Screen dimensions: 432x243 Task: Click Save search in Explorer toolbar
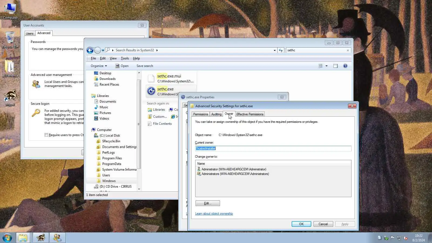(145, 66)
